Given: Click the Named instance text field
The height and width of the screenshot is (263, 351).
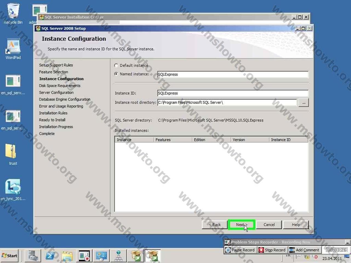Looking at the screenshot, I should 233,74.
